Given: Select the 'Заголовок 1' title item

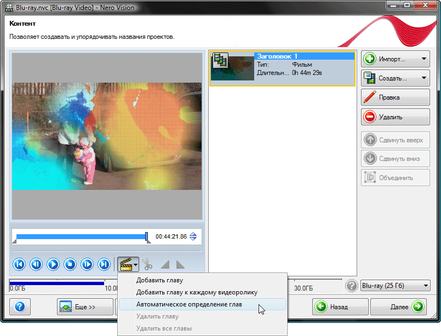Looking at the screenshot, I should [282, 68].
